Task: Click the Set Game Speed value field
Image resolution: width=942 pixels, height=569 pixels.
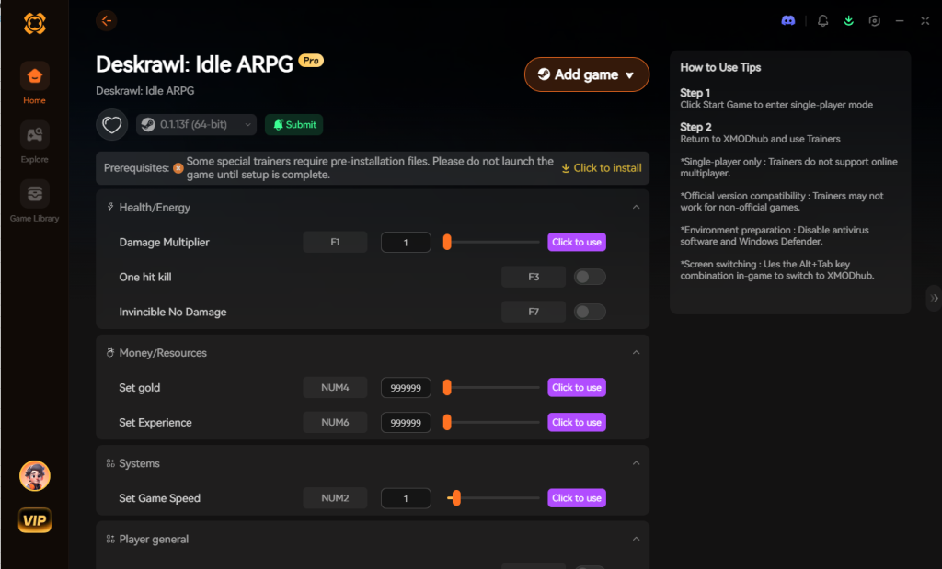Action: (406, 497)
